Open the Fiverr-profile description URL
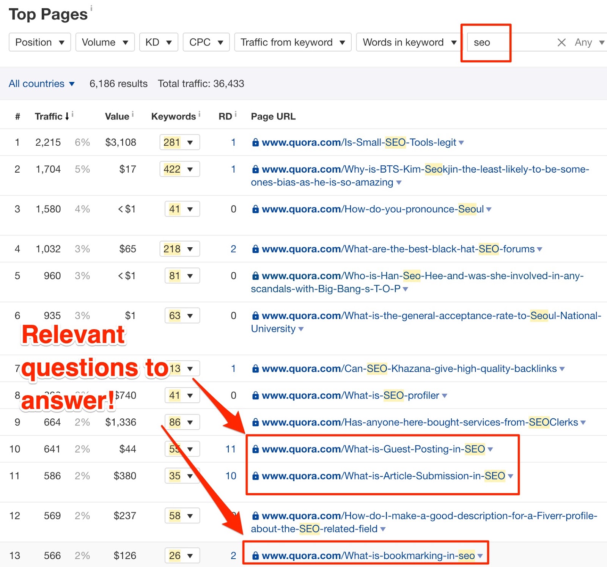The height and width of the screenshot is (567, 607). [x=424, y=522]
